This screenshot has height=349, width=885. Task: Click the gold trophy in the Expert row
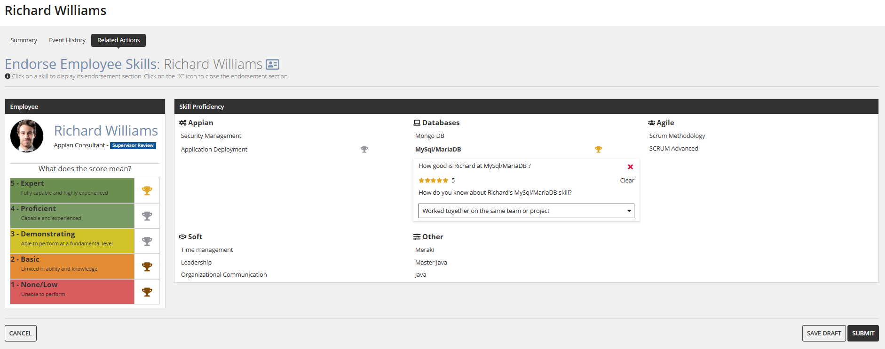point(147,191)
